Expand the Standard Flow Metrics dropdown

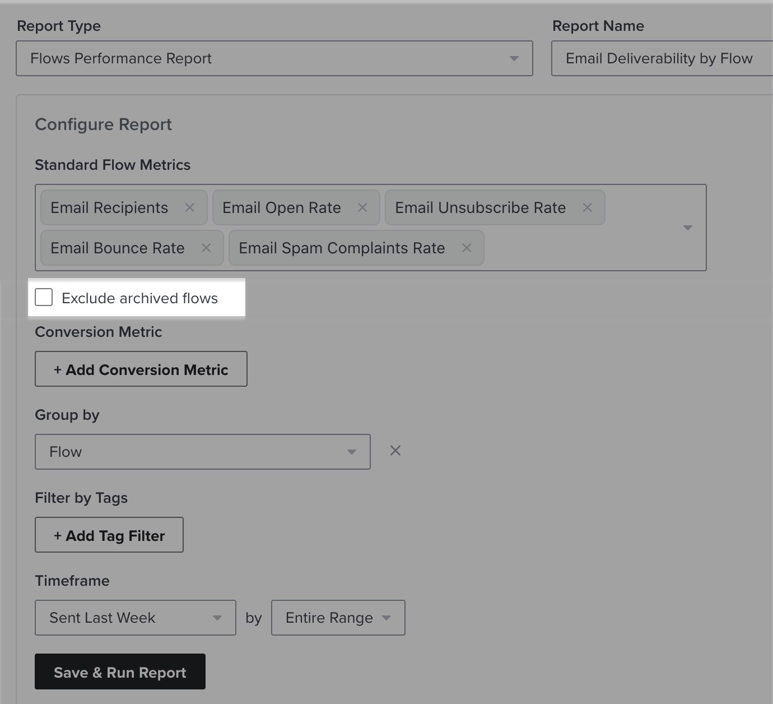[687, 228]
